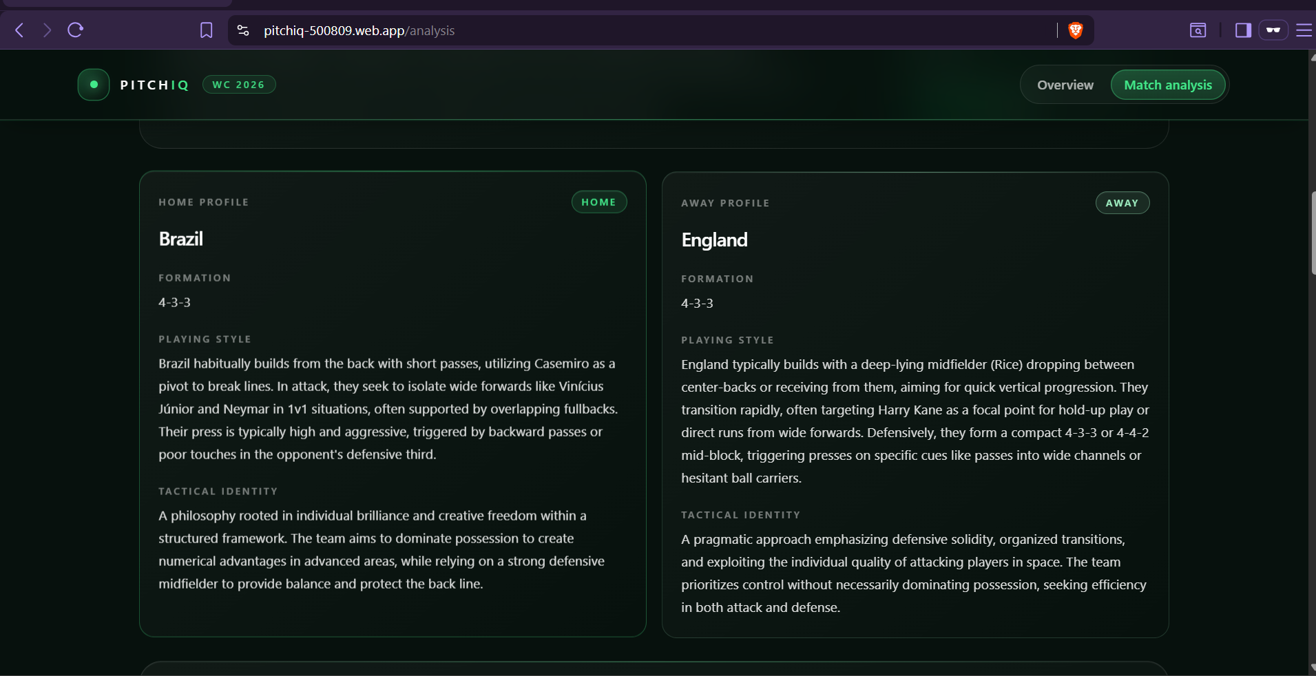Open the browser hamburger menu
The height and width of the screenshot is (676, 1316).
click(1304, 30)
